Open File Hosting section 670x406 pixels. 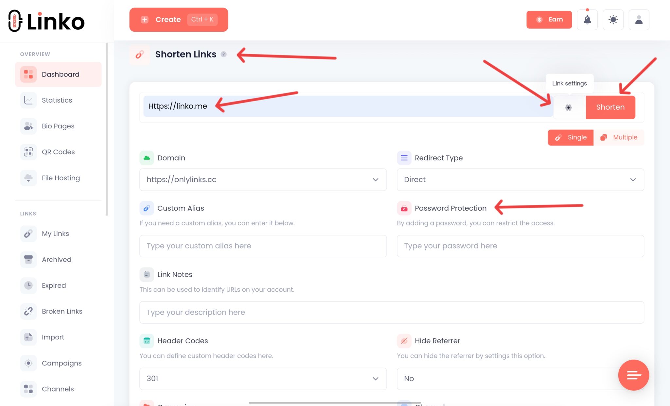tap(58, 178)
